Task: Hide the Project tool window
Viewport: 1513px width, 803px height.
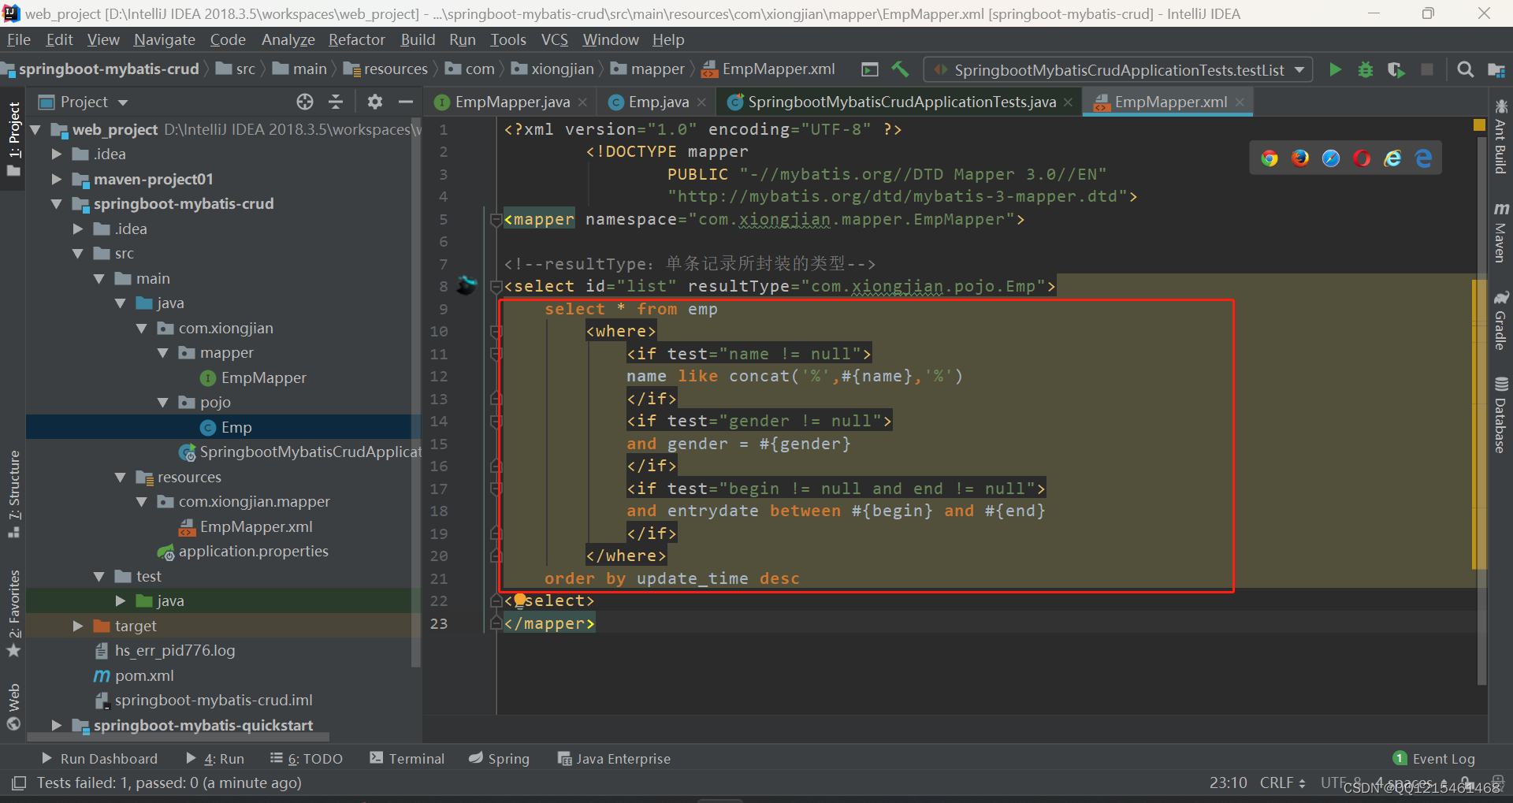Action: point(406,102)
